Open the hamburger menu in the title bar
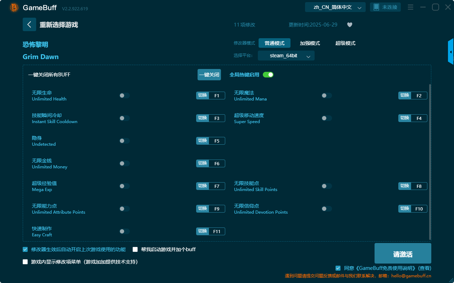Viewport: 454px width, 283px height. coord(410,7)
